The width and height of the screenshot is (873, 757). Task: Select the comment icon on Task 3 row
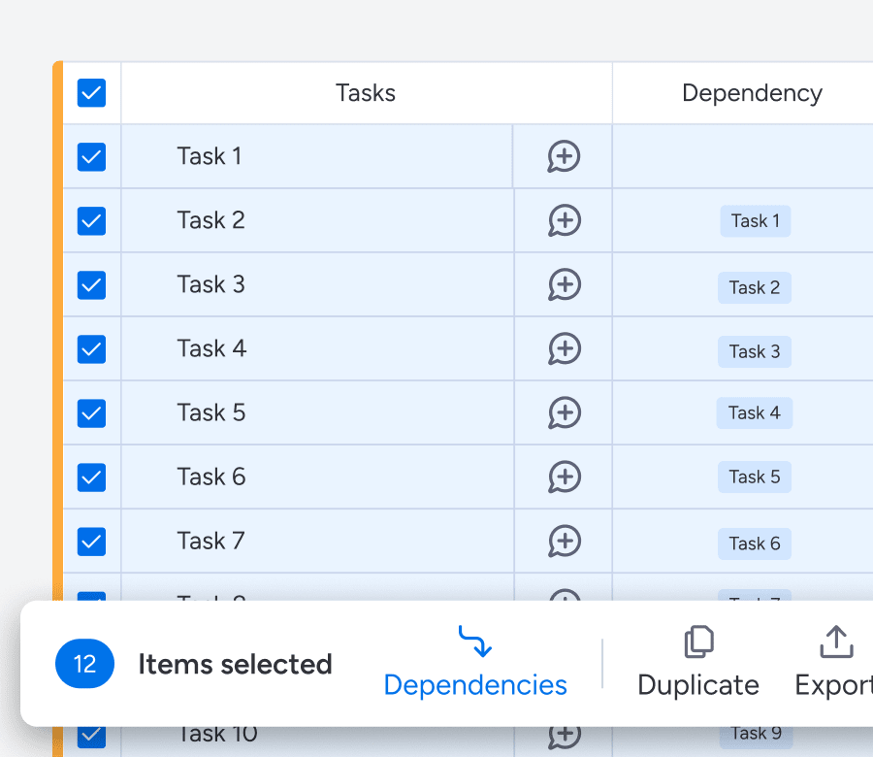click(564, 284)
